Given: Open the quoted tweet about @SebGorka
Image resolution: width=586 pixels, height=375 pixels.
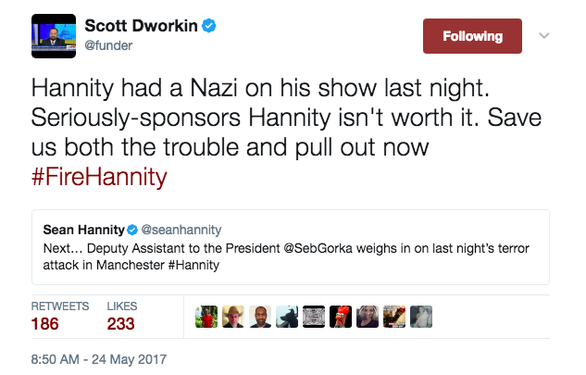Looking at the screenshot, I should (x=291, y=247).
